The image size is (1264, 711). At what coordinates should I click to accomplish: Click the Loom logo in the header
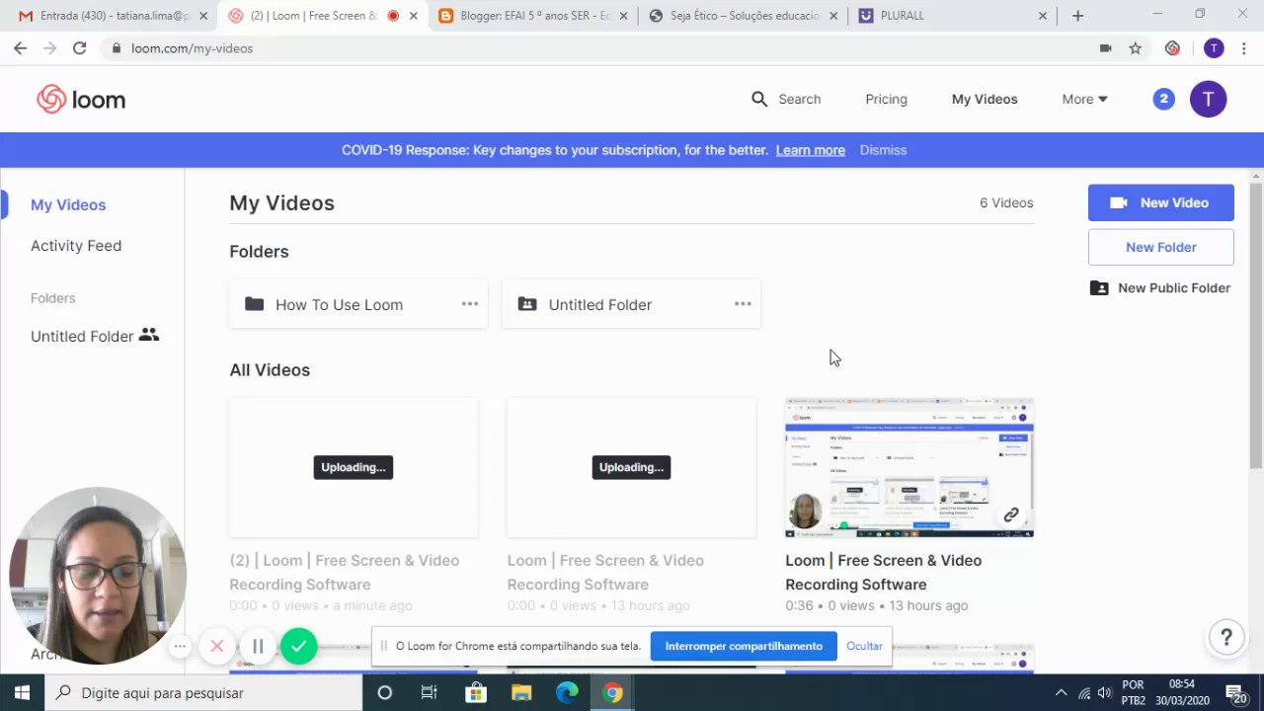(x=81, y=100)
